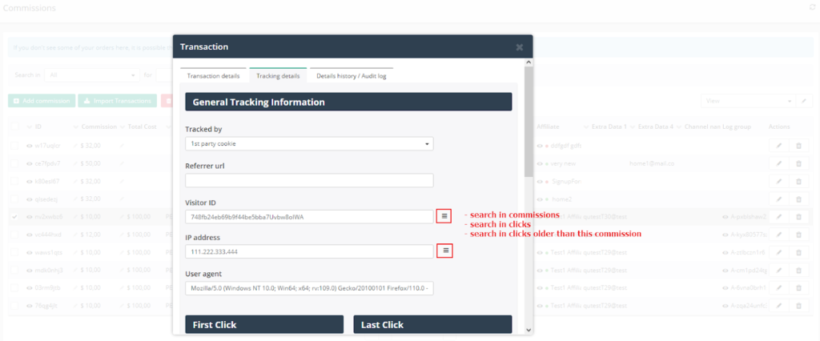The image size is (820, 341).
Task: Open search menu icon beside IP address
Action: point(444,251)
